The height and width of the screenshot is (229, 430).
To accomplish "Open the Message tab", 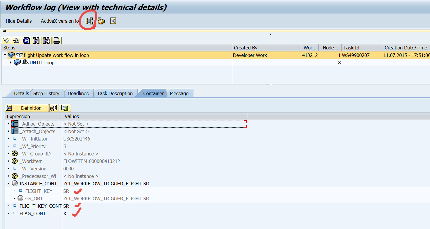I will (180, 93).
